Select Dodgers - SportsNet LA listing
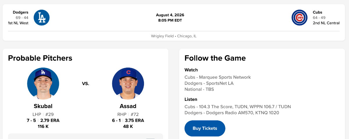 (x=209, y=83)
